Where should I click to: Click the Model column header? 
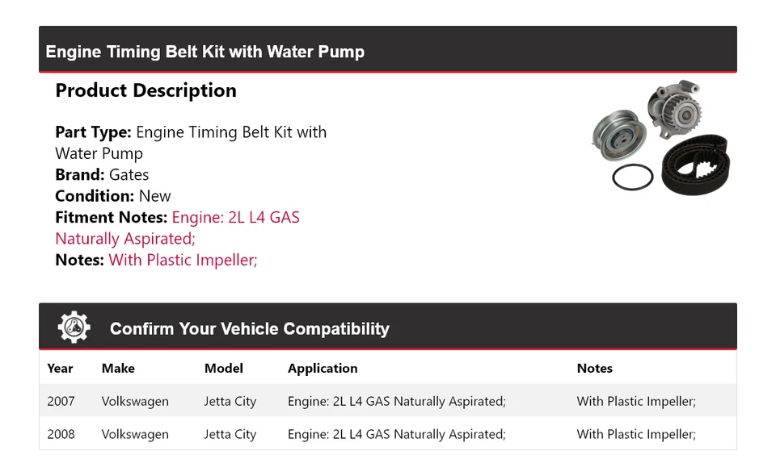(224, 369)
